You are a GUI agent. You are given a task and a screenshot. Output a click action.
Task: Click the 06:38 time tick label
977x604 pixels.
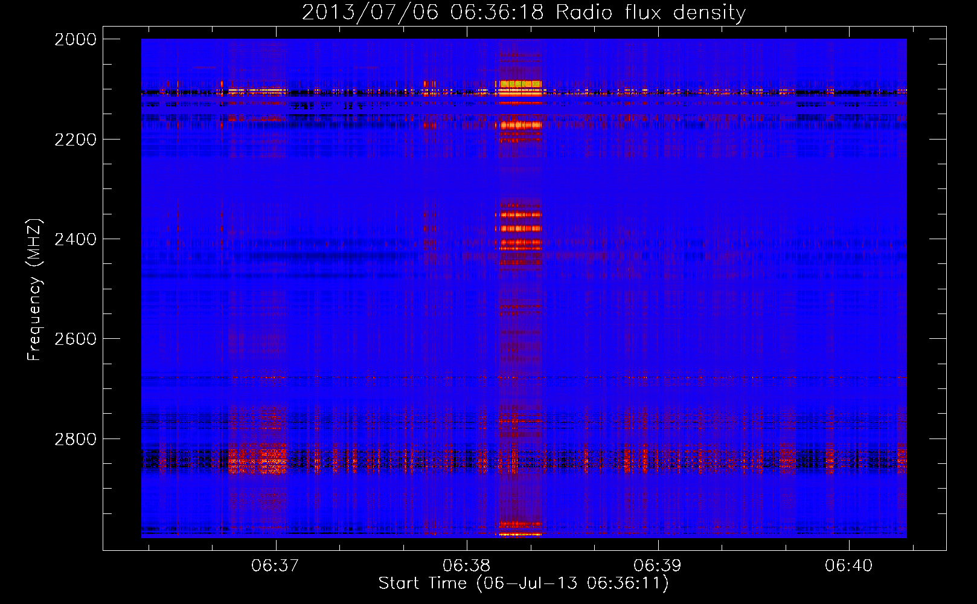tap(466, 566)
